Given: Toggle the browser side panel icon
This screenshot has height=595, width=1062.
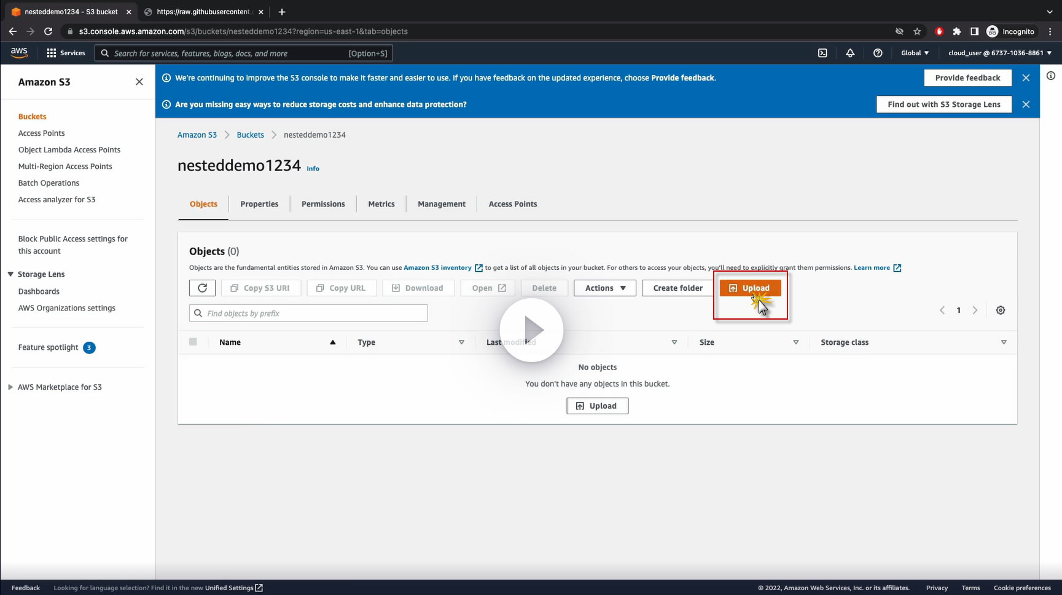Looking at the screenshot, I should click(974, 31).
